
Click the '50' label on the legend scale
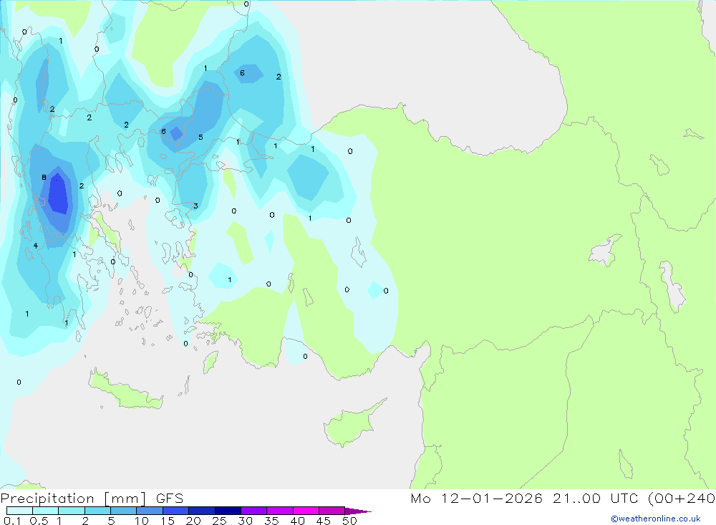click(349, 521)
